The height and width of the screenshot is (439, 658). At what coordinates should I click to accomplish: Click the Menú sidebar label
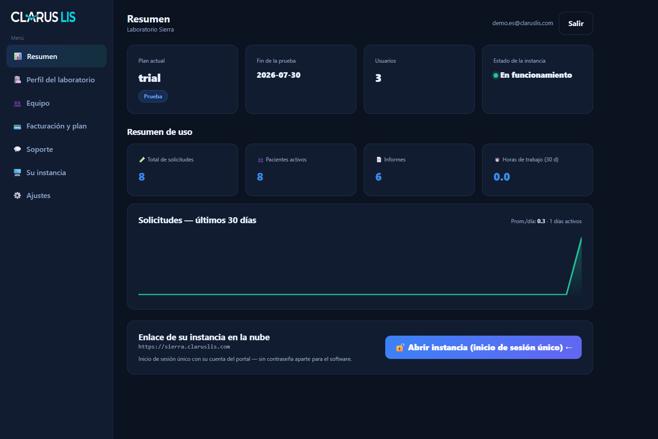click(x=17, y=38)
